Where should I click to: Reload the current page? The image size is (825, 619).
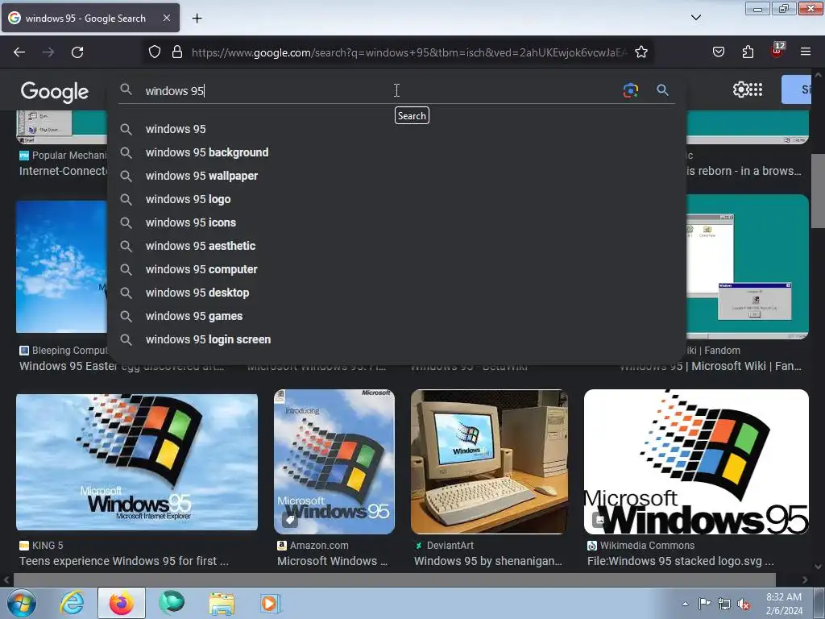[77, 52]
